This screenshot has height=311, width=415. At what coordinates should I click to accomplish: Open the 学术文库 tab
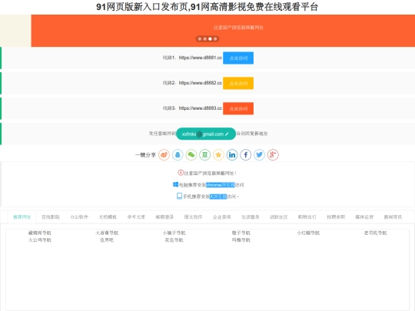136,217
